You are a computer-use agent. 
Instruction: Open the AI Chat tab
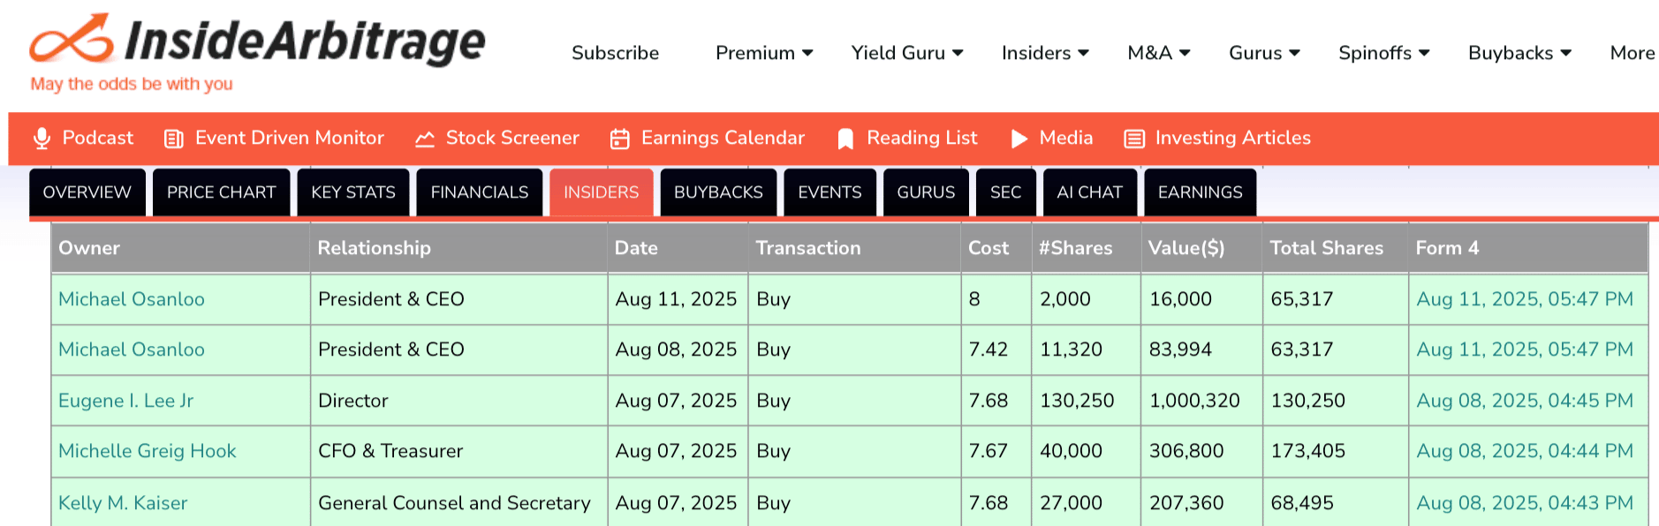(1089, 192)
